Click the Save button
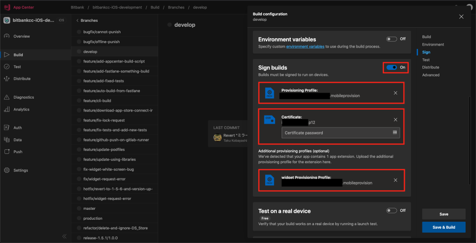476x243 pixels. (x=443, y=214)
